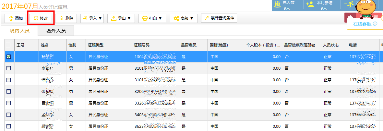The image size is (383, 131).
Task: Click the 添加 (Add) plus icon
Action: pos(11,18)
